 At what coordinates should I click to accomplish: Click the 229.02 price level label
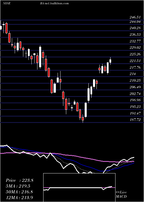point(135,48)
